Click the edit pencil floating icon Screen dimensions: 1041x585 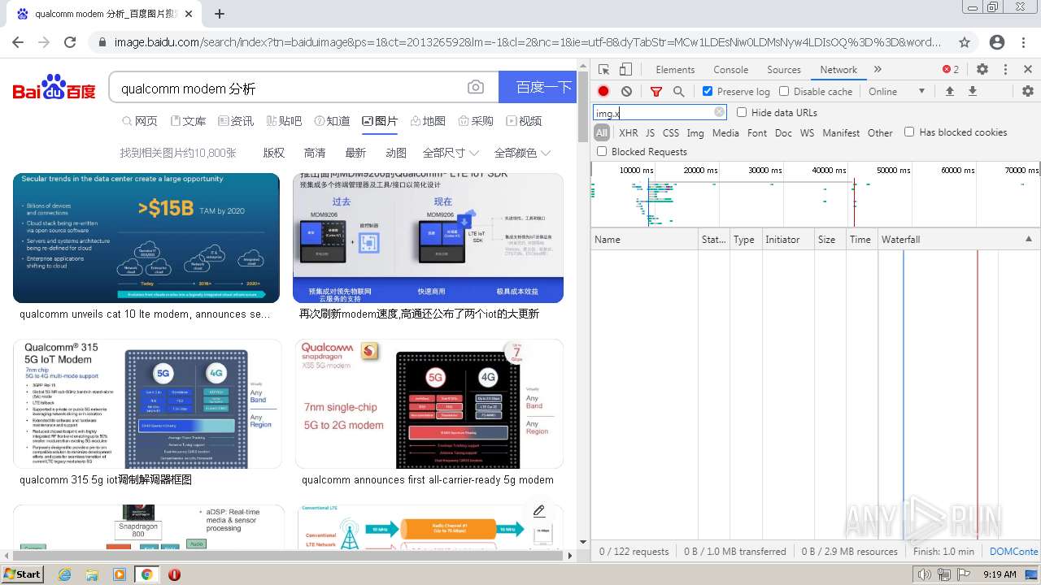(538, 511)
